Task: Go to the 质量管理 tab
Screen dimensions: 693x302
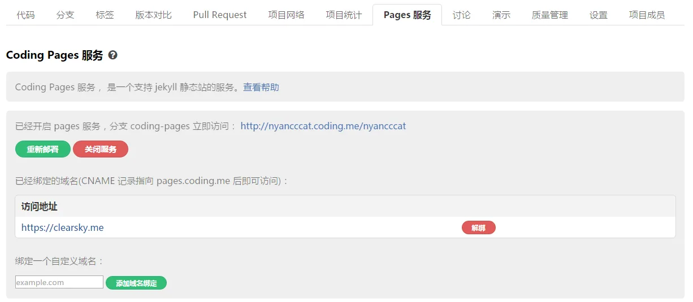Action: coord(549,15)
